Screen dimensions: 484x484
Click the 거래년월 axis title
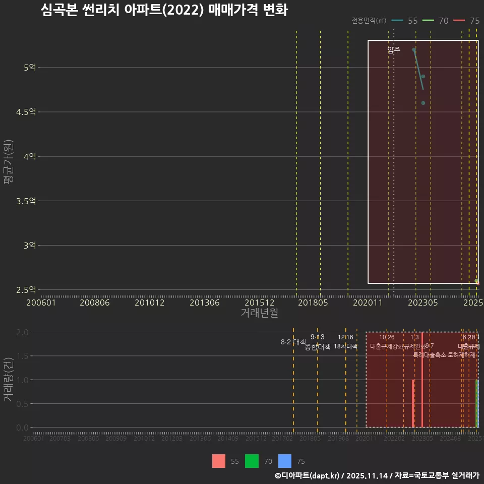click(259, 313)
